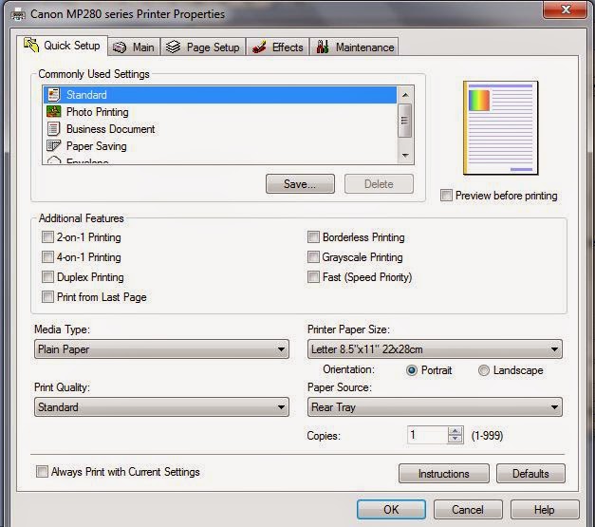
Task: Click the settings list scroll-up arrow
Action: [x=405, y=95]
